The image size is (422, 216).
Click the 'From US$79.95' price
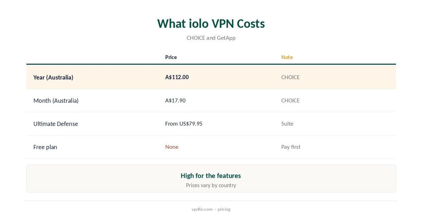[184, 123]
